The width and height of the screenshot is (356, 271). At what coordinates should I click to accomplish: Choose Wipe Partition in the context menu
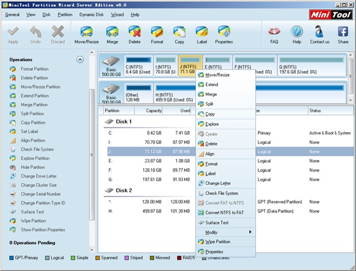225,242
